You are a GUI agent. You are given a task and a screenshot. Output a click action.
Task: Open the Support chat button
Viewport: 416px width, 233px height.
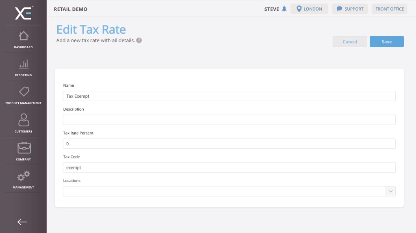pos(350,9)
